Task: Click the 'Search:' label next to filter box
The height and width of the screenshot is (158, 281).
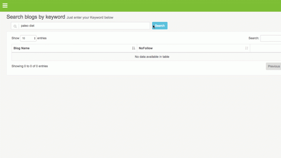Action: [254, 38]
